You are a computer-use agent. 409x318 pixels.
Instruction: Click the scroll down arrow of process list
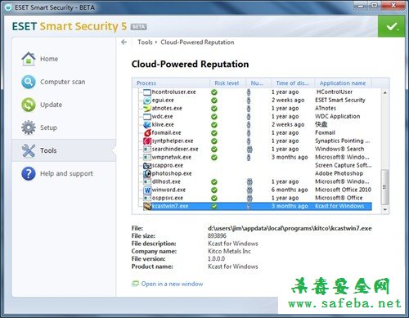pos(384,209)
